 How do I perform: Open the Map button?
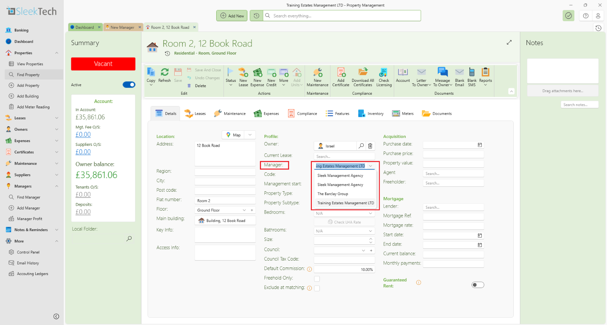(x=234, y=135)
